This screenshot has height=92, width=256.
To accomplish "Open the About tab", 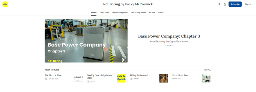I will (x=161, y=12).
